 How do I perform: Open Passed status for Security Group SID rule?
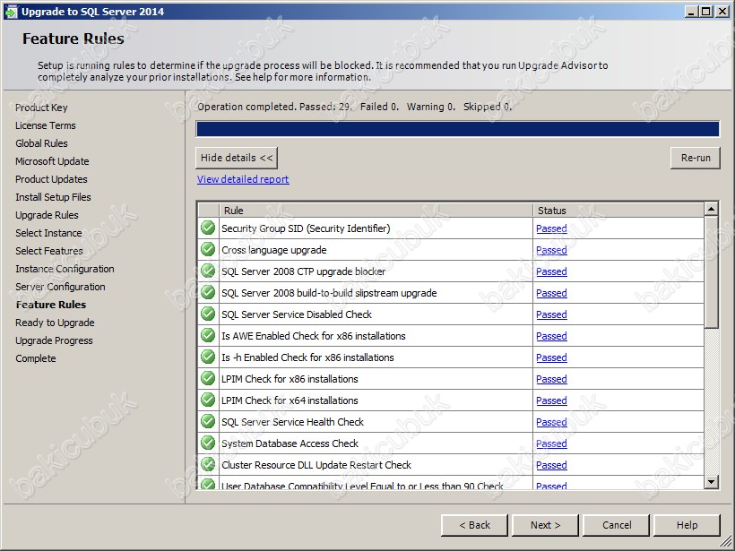(x=551, y=228)
